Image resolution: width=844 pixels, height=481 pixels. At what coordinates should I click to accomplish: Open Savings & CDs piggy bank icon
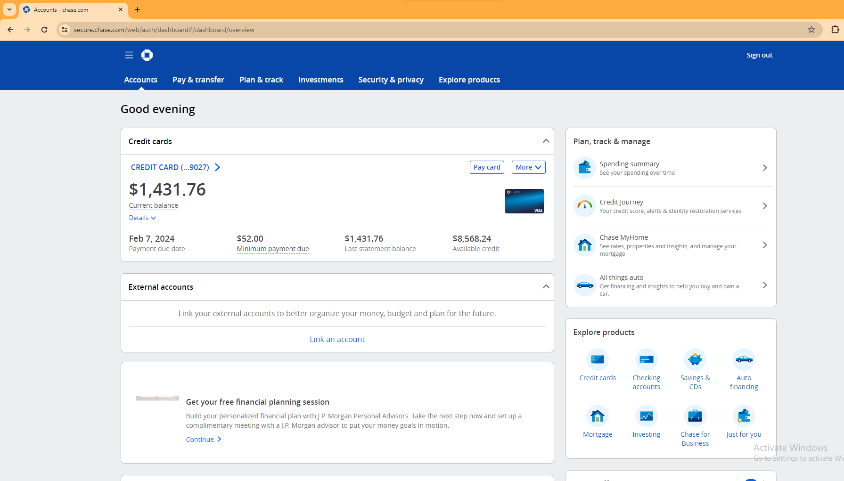(695, 359)
